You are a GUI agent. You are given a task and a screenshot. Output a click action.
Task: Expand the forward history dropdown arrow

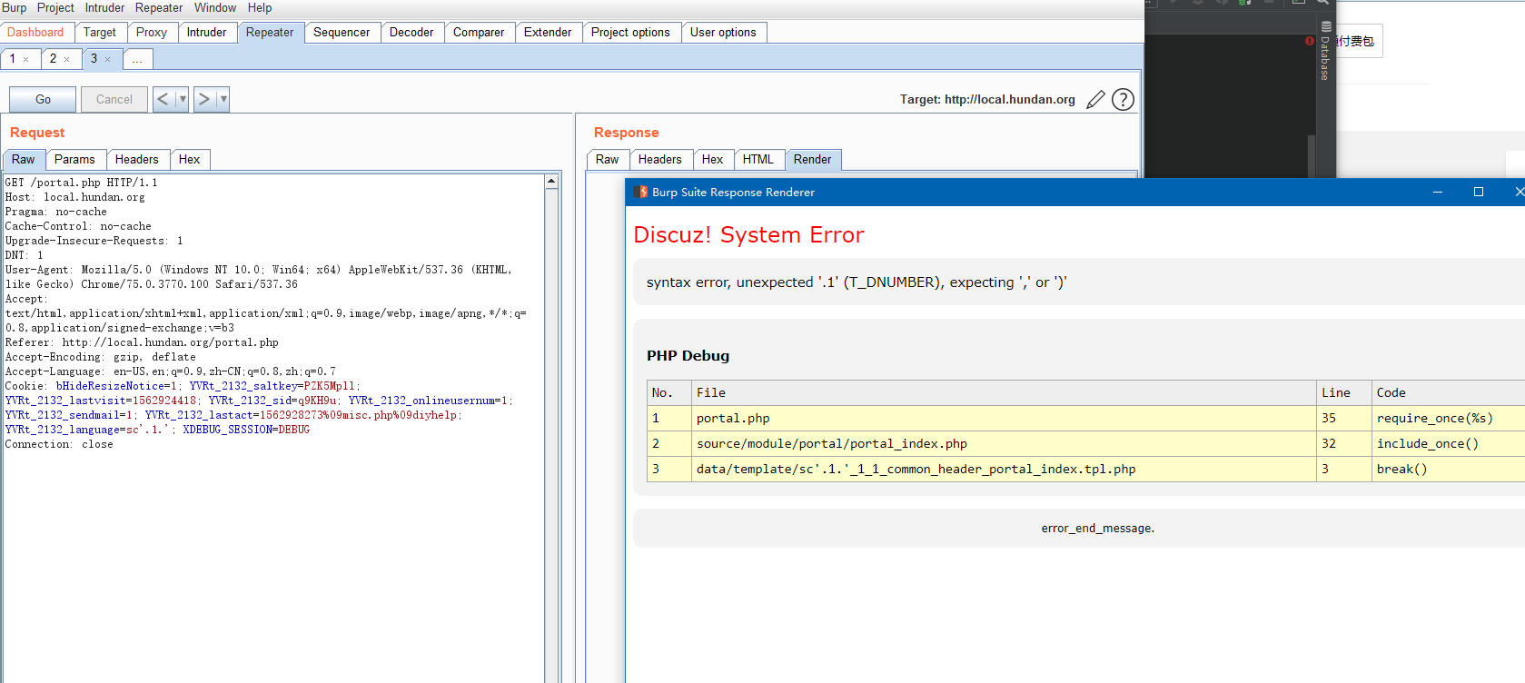(223, 99)
